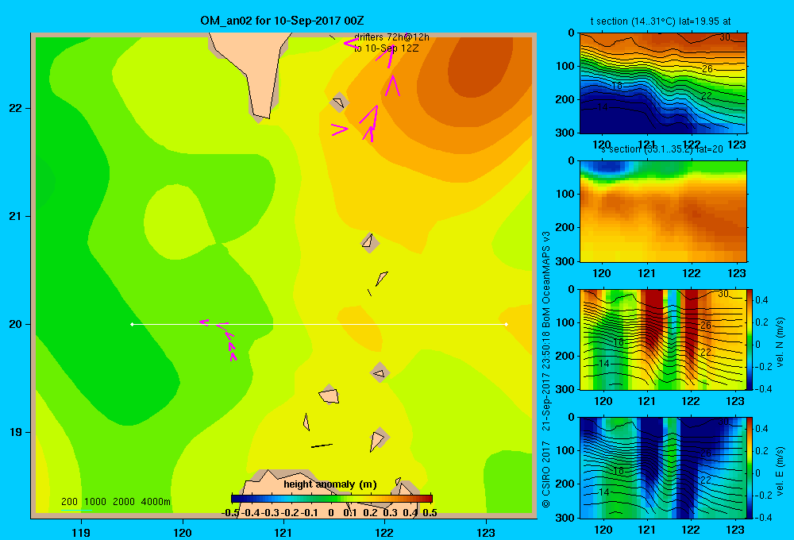This screenshot has height=540, width=794.
Task: Click the CSIRO BoM OceanMAPS v3 copyright text
Action: pos(546,370)
